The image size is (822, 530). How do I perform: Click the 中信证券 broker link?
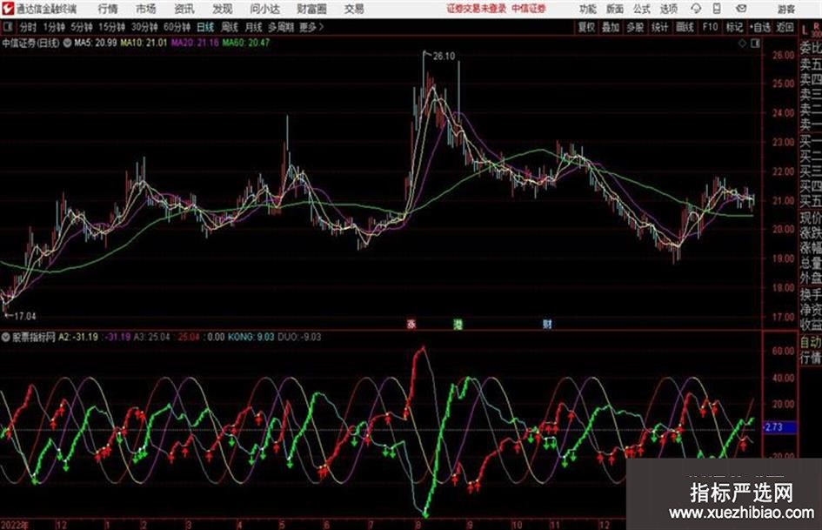pos(529,9)
